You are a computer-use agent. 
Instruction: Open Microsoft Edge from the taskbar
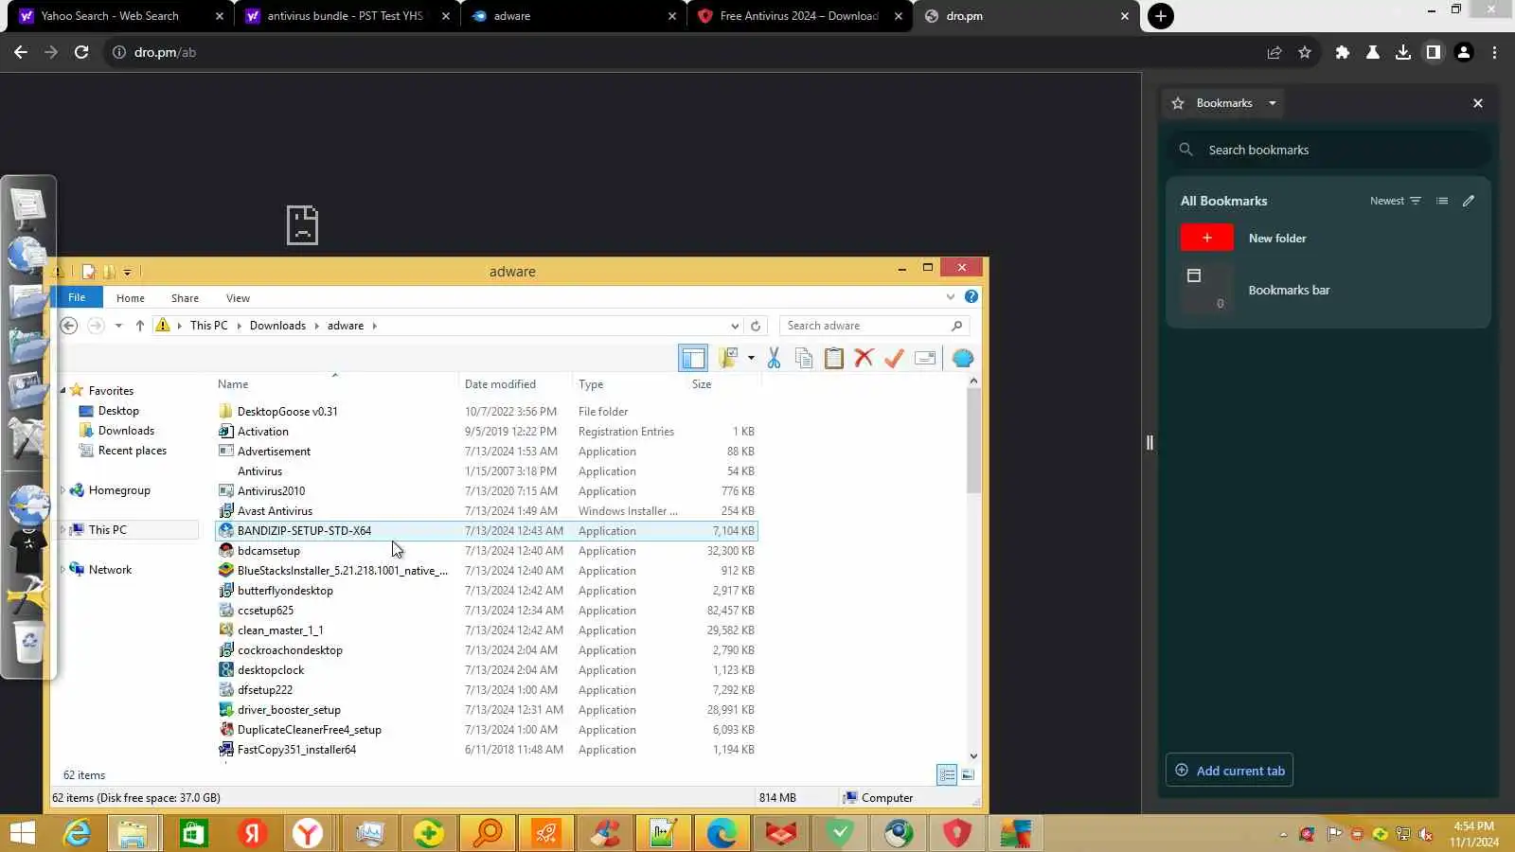(722, 834)
